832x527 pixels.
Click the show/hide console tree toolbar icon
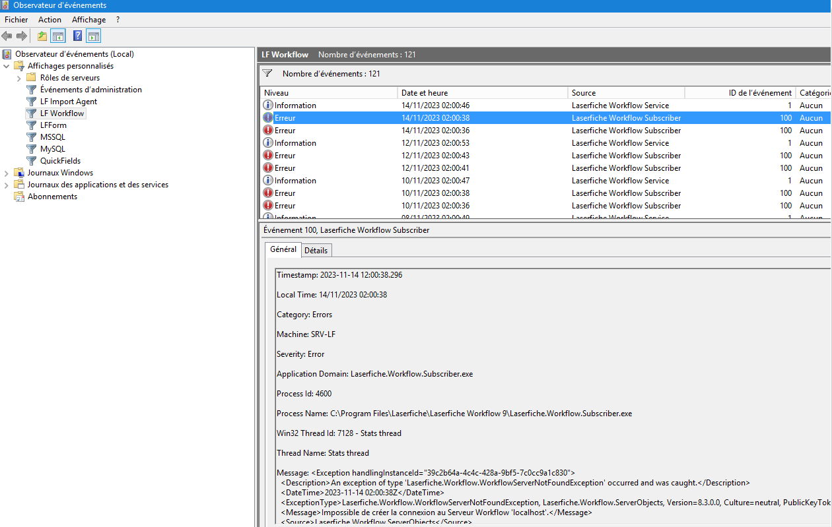(58, 36)
